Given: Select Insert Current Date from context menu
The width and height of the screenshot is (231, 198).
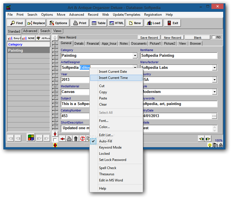Looking at the screenshot, I should tap(116, 72).
